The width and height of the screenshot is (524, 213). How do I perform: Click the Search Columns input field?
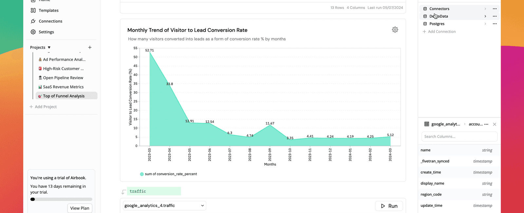pyautogui.click(x=459, y=137)
